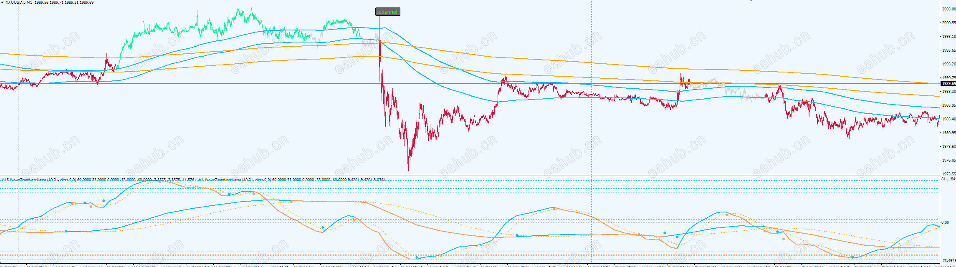Click the 1998.10 price scale label
This screenshot has height=267, width=956.
point(949,37)
